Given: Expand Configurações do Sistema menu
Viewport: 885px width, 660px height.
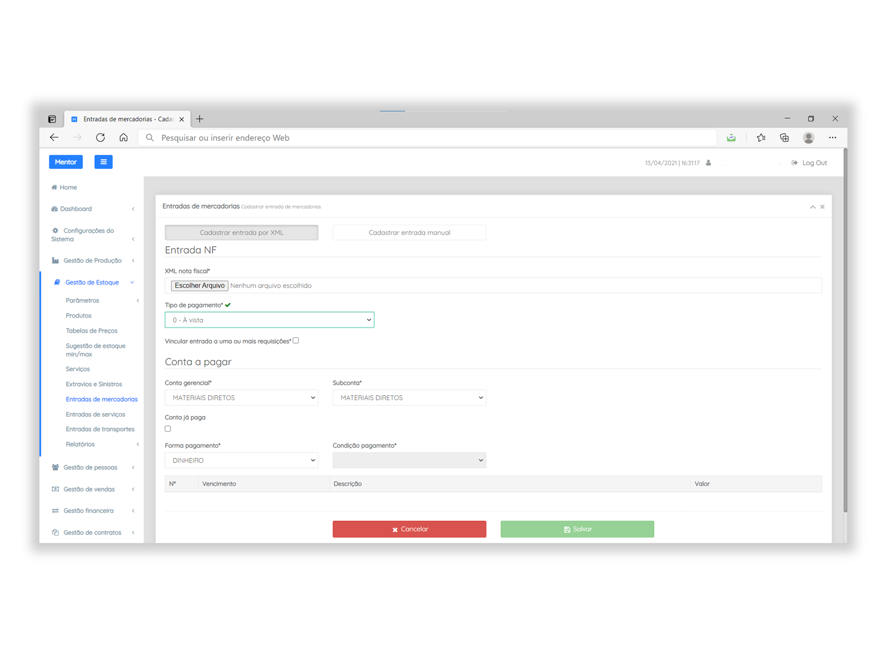Looking at the screenshot, I should pos(92,235).
